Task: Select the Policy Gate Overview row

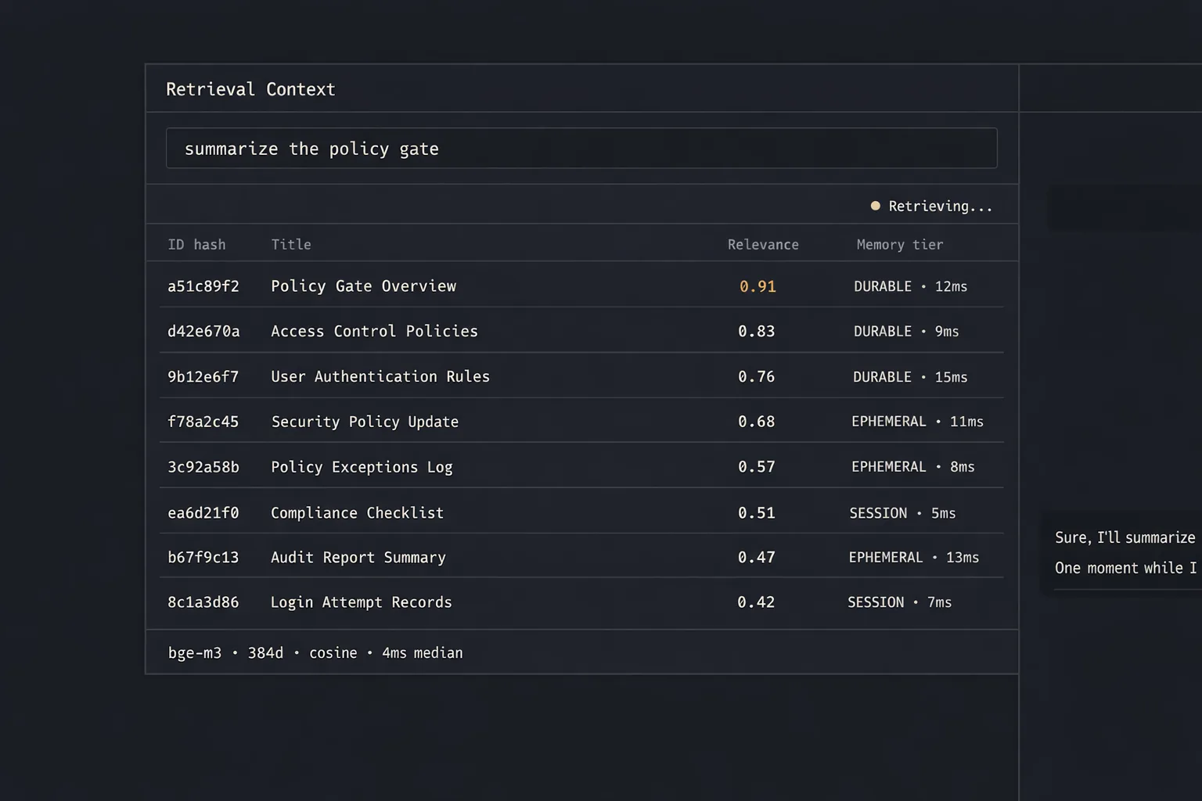Action: [581, 286]
